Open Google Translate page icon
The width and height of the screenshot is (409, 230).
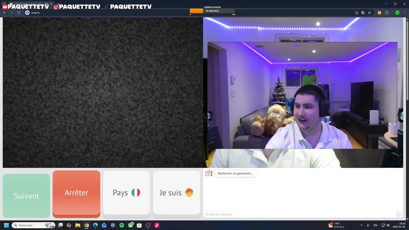(363, 13)
